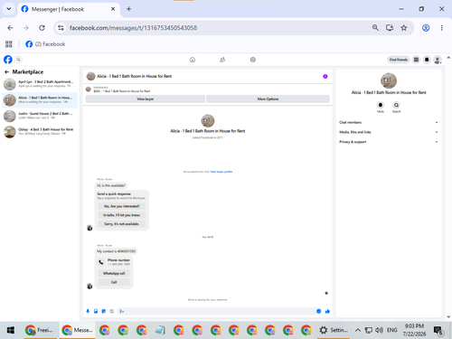Click the volume speaker icon in the system tray
Image resolution: width=452 pixels, height=339 pixels.
[x=379, y=330]
